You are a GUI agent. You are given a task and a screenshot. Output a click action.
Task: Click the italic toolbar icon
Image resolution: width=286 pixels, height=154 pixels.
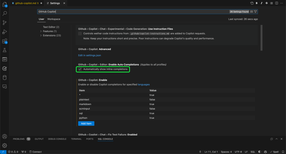click(x=262, y=3)
